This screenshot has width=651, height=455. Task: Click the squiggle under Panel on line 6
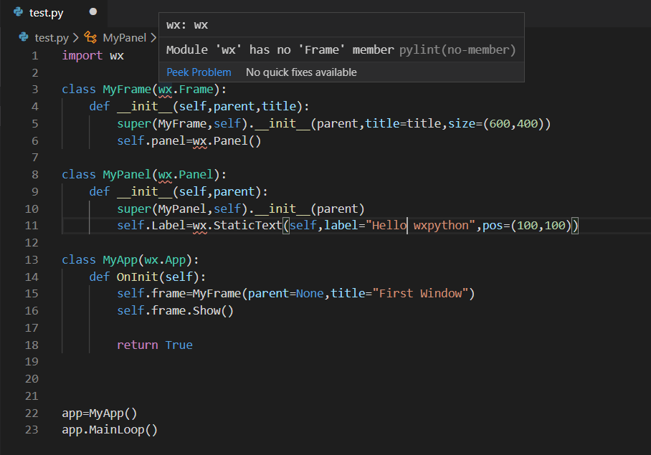[201, 147]
